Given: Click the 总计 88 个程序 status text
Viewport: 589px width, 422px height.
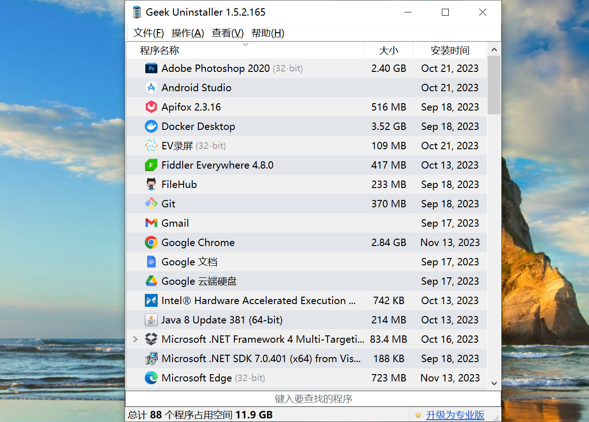Looking at the screenshot, I should click(200, 415).
